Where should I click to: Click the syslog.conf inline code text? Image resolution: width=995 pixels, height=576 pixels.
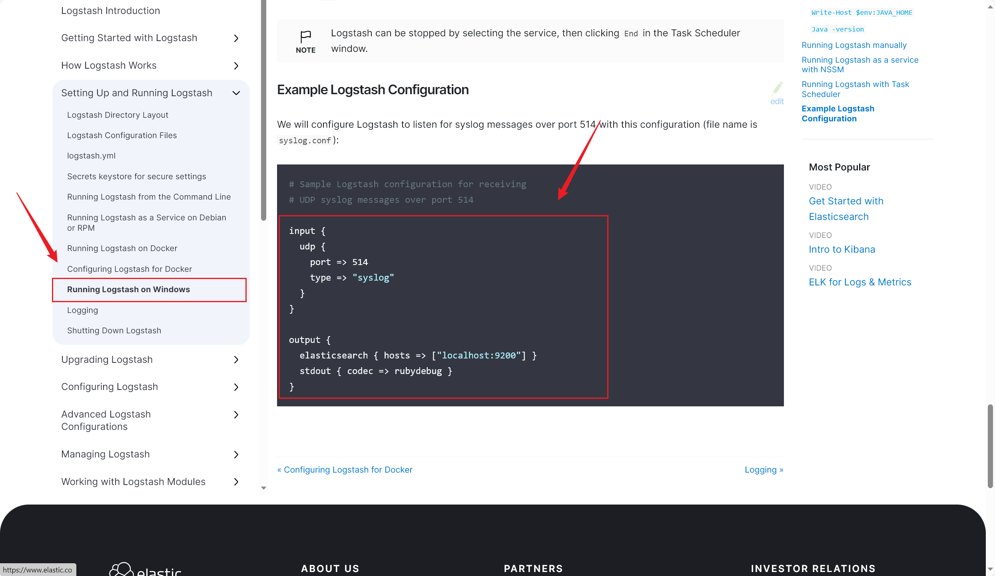305,141
